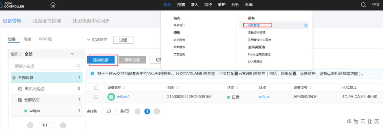383x129 pixels.
Task: Select 设备管理 in the dropdown menu
Action: coord(254,25)
